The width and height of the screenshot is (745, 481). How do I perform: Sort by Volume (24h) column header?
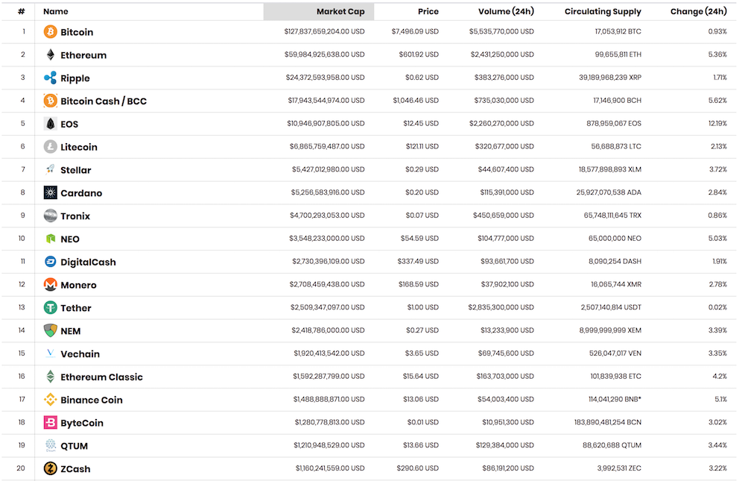[x=506, y=11]
